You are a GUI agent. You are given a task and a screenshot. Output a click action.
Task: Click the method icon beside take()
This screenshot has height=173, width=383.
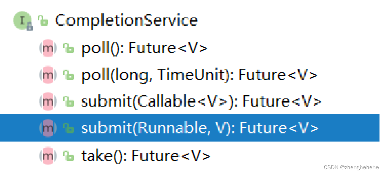[x=47, y=155]
